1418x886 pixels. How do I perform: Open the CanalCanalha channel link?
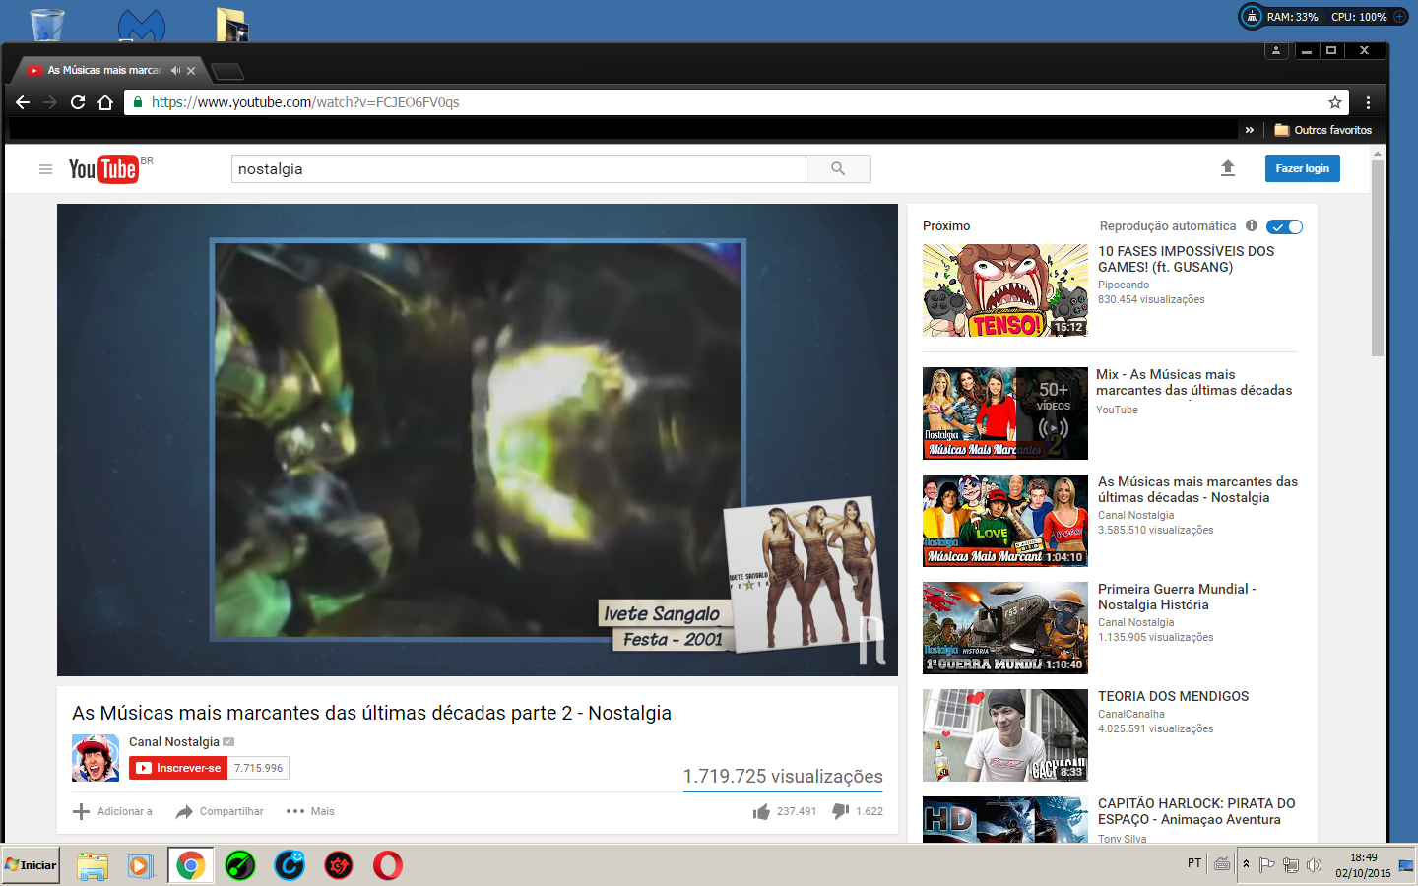pyautogui.click(x=1130, y=714)
